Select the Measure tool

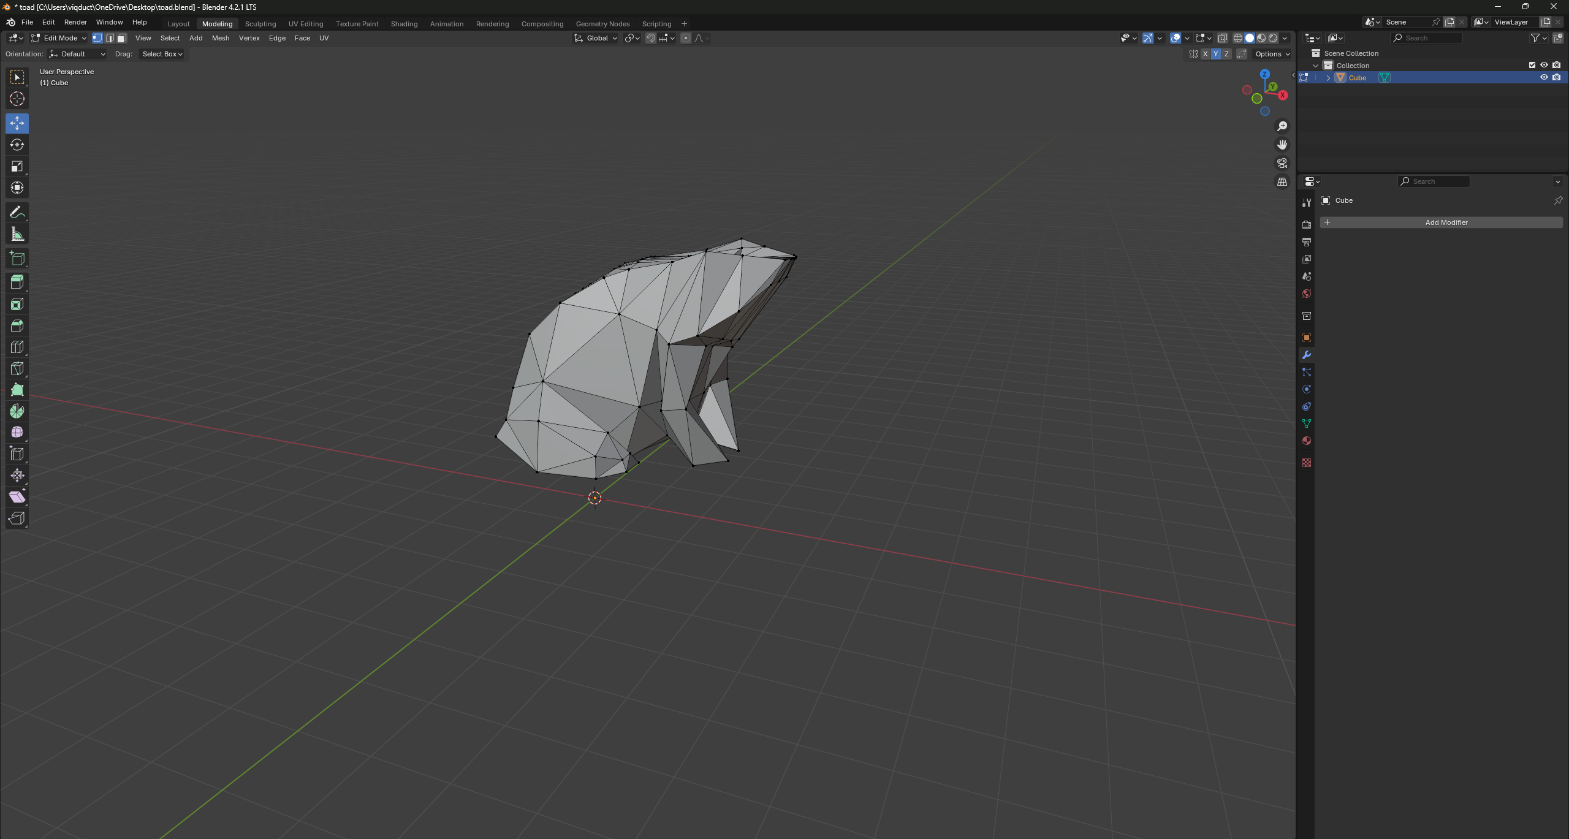(x=17, y=234)
